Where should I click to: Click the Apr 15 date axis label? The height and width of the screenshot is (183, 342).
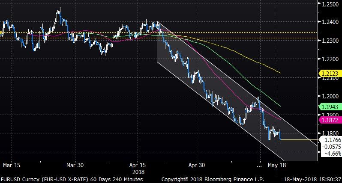coord(138,165)
